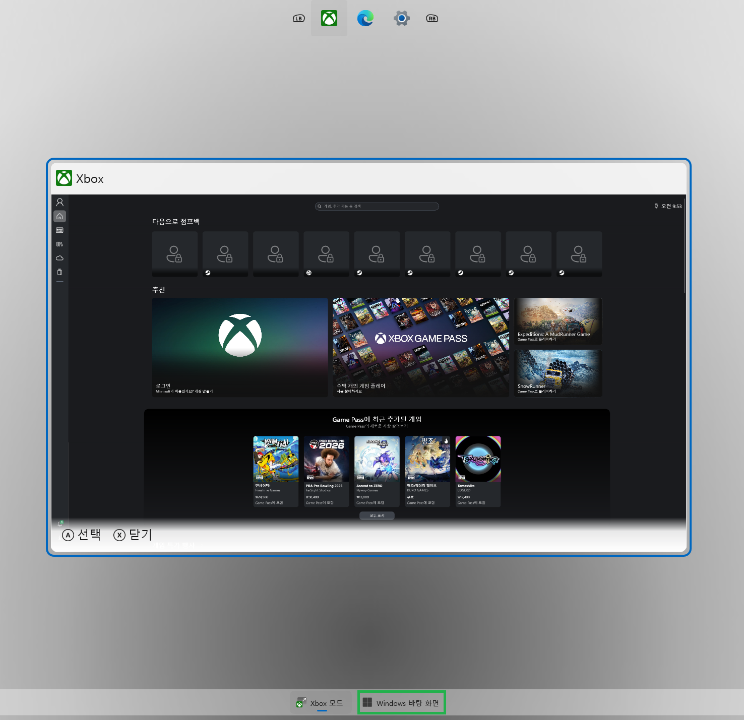The width and height of the screenshot is (744, 720).
Task: Click the LB bumper icon
Action: [299, 18]
